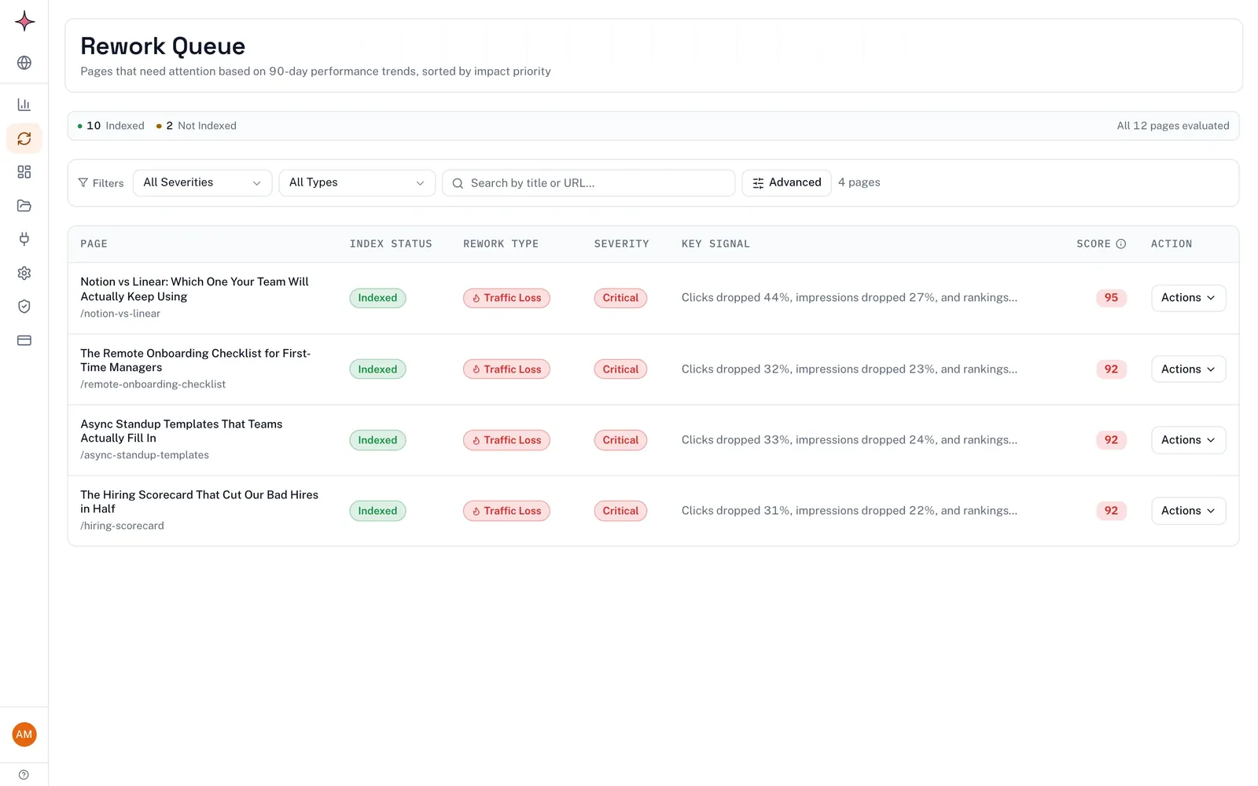The height and width of the screenshot is (786, 1258).
Task: Click the Filters funnel icon
Action: [83, 182]
